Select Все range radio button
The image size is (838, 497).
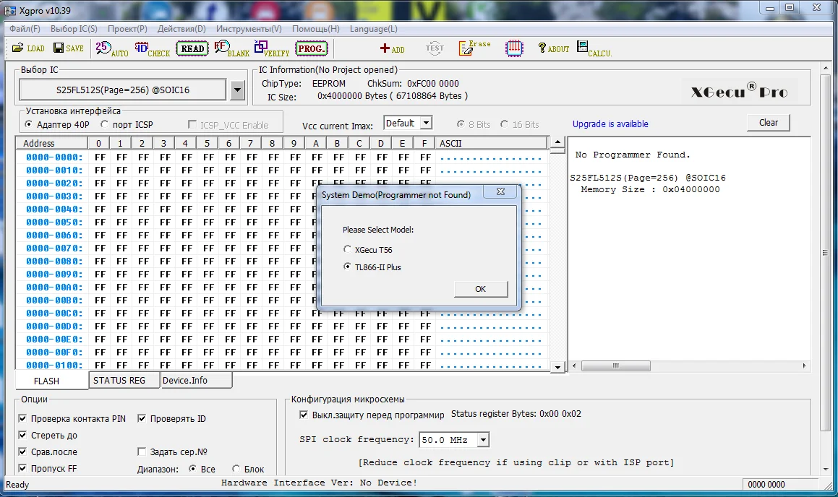click(x=192, y=469)
